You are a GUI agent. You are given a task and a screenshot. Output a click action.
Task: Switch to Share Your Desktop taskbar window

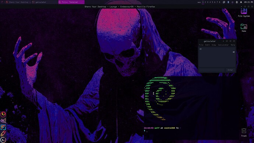[x=18, y=2]
